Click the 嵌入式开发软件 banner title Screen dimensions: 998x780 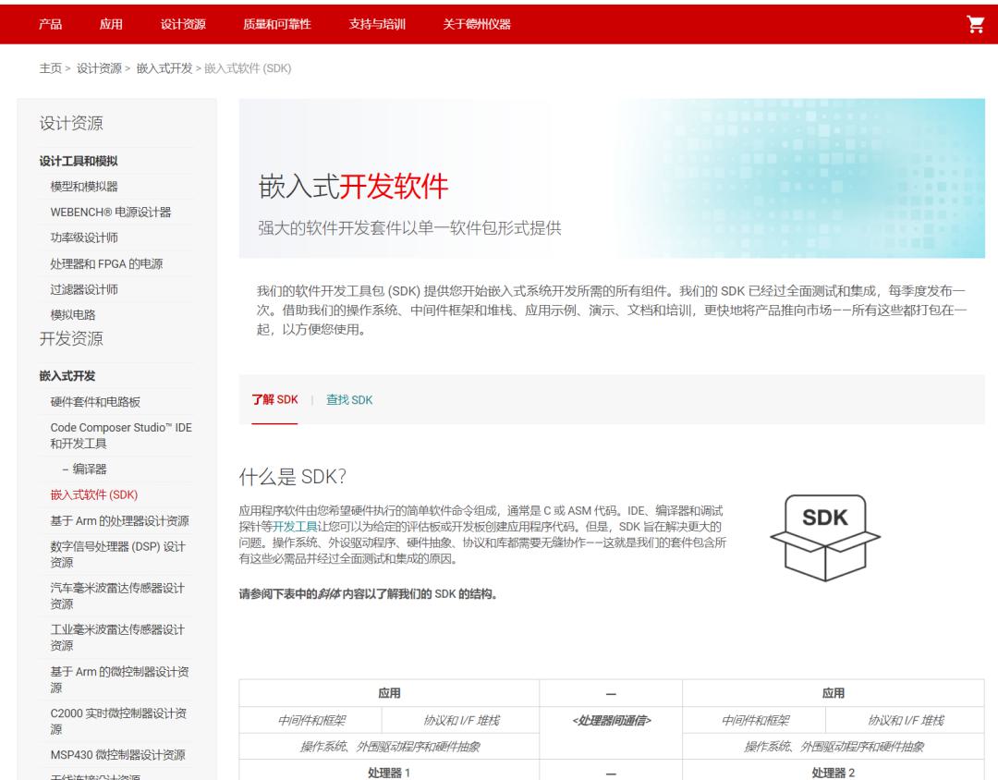pos(353,186)
